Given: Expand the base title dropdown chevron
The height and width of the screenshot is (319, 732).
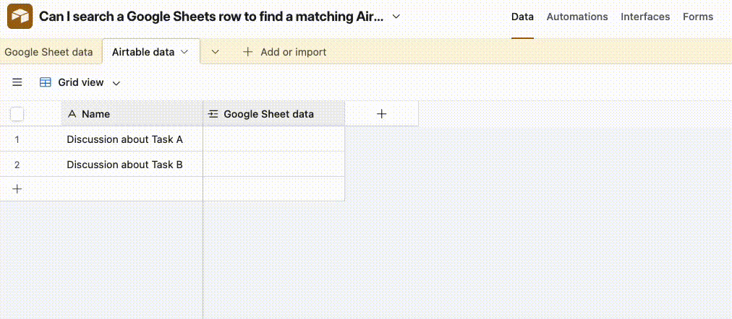Looking at the screenshot, I should tap(396, 17).
